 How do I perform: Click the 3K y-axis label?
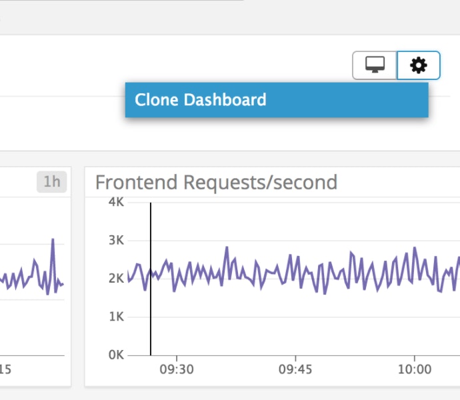coord(115,240)
